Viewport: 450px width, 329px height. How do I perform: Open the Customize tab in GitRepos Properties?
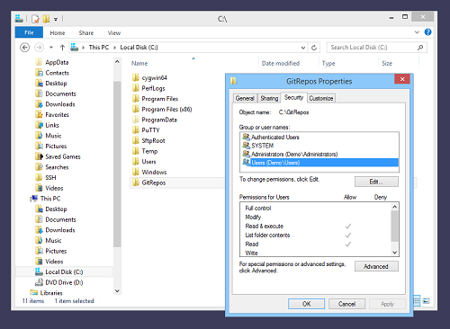[321, 98]
